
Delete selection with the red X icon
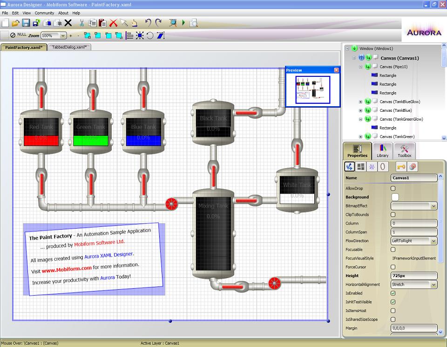pyautogui.click(x=113, y=23)
